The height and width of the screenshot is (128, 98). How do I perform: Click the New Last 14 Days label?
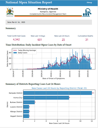(x=38, y=36)
